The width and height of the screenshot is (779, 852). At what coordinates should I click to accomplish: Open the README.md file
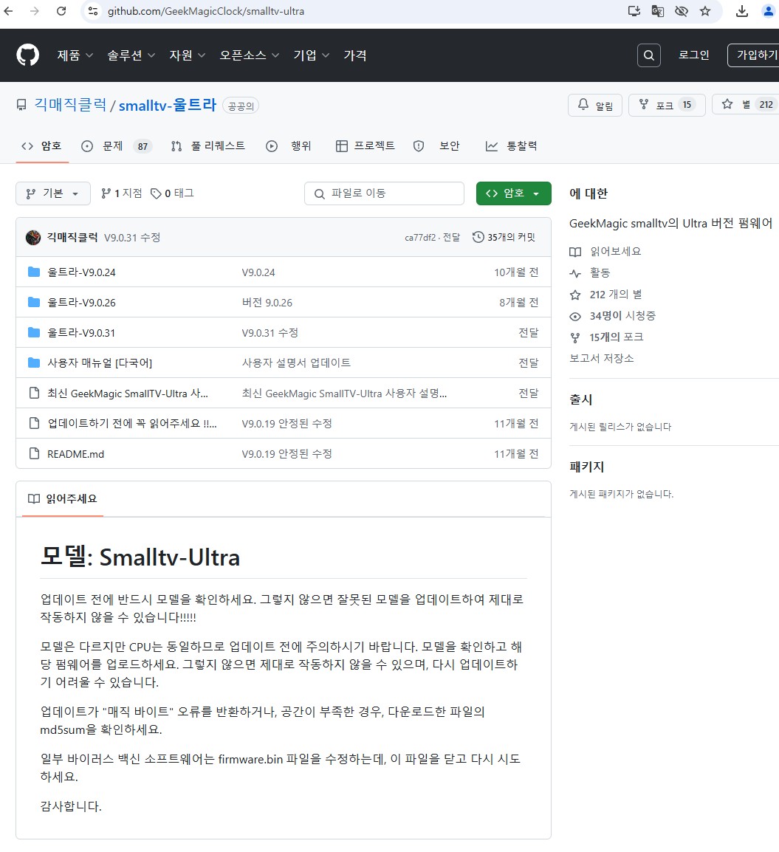click(75, 454)
